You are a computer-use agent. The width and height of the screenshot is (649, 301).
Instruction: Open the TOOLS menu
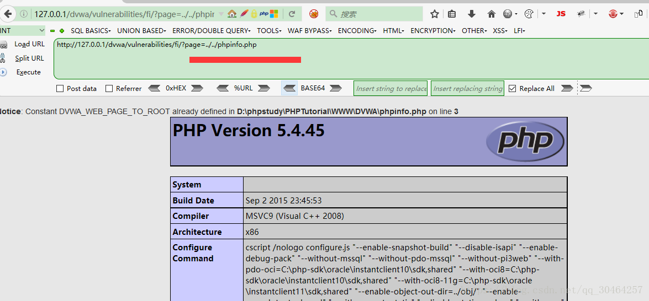click(x=269, y=31)
